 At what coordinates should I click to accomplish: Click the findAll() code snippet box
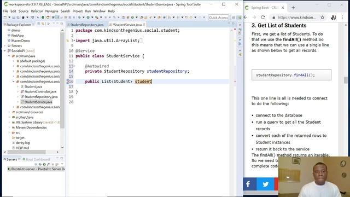pos(291,75)
